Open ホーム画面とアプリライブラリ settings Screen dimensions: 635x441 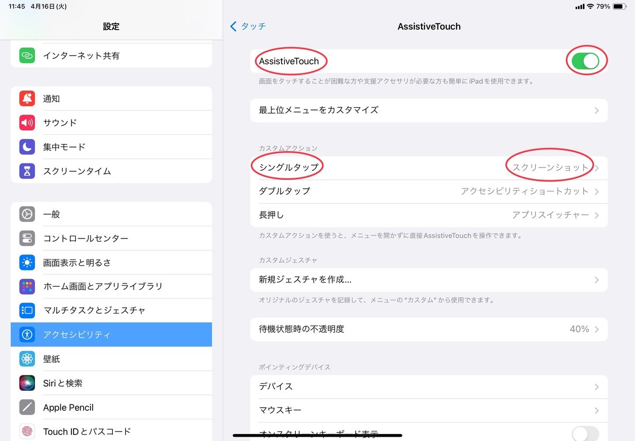point(111,287)
